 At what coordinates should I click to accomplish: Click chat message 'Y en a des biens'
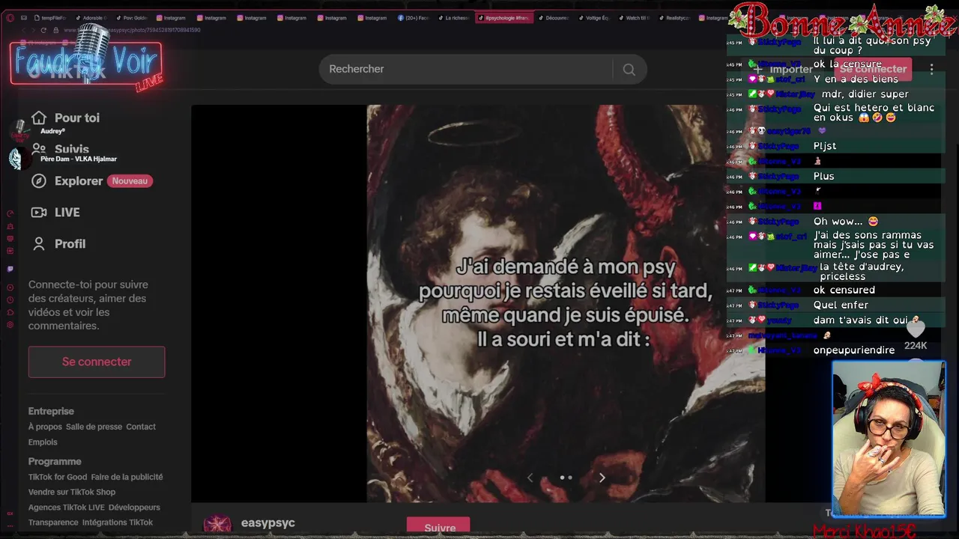(x=856, y=79)
